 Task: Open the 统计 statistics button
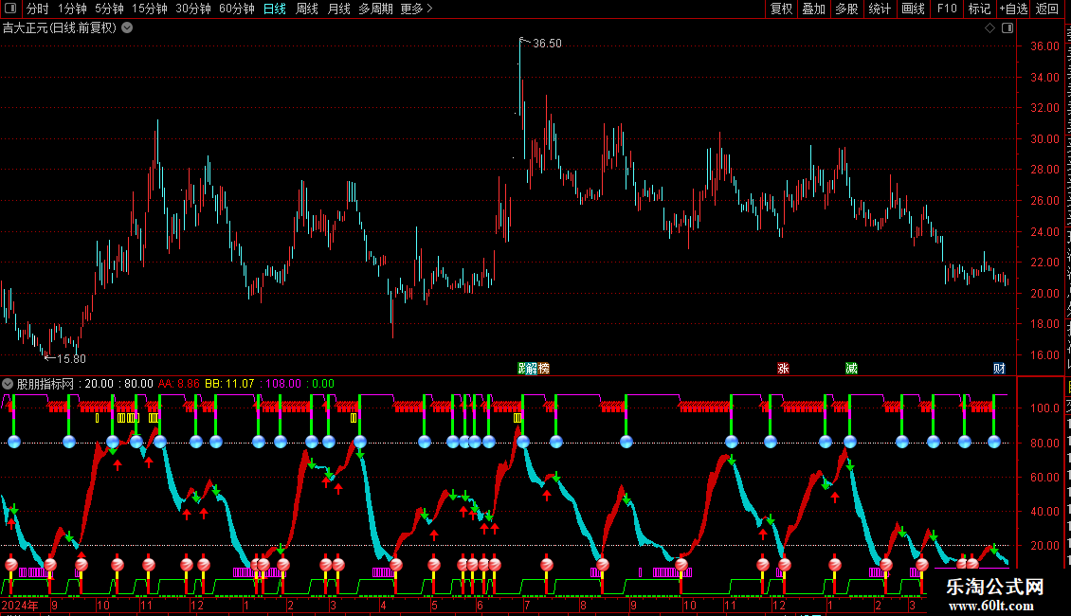(880, 9)
